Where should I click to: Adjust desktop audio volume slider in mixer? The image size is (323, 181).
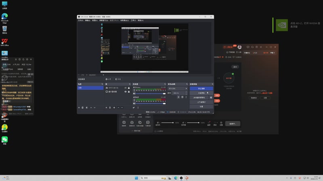(151, 103)
